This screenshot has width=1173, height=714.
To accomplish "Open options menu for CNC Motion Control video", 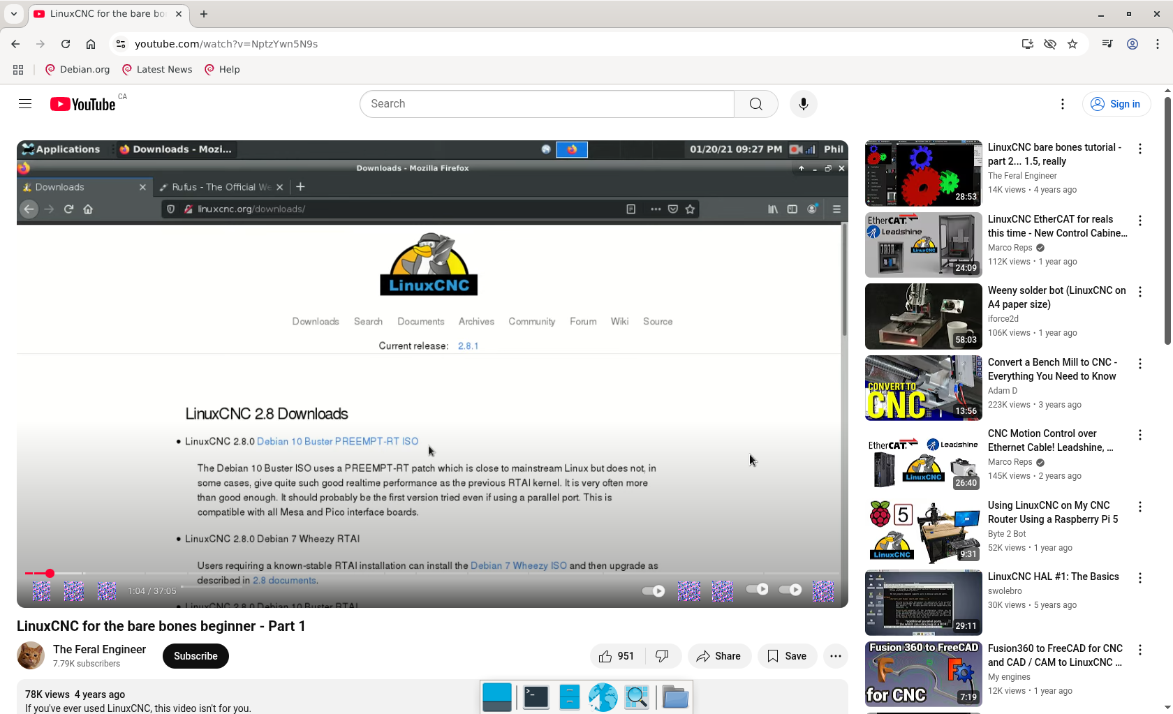I will [1140, 435].
